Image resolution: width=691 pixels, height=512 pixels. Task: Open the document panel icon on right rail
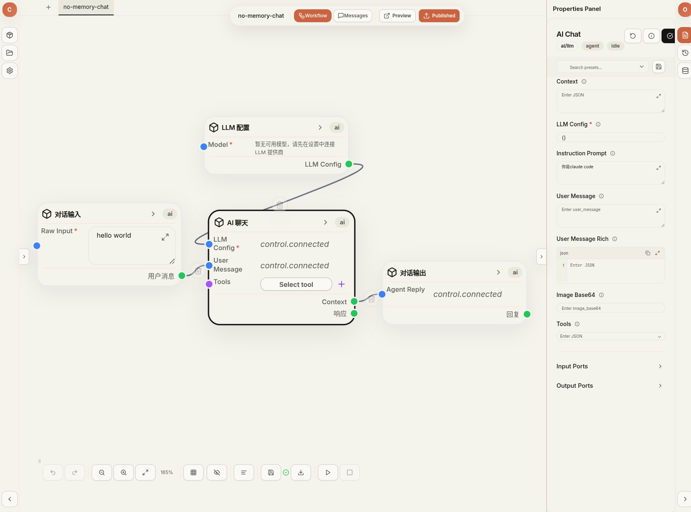(x=685, y=35)
